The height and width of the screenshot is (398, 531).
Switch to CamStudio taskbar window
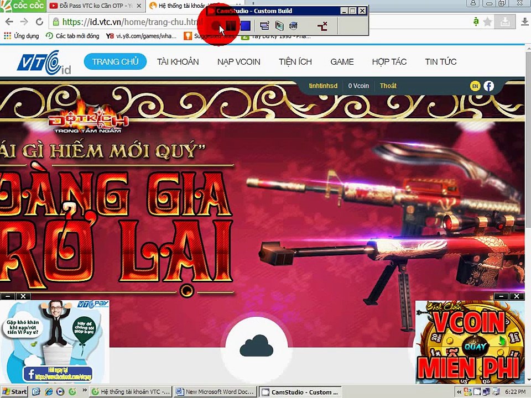[300, 392]
